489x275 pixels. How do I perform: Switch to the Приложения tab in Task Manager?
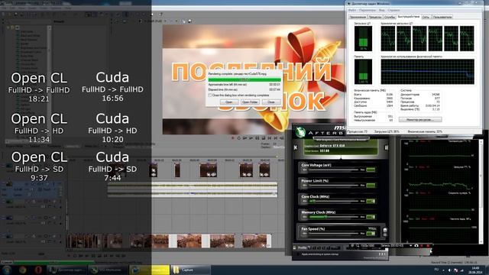[358, 17]
